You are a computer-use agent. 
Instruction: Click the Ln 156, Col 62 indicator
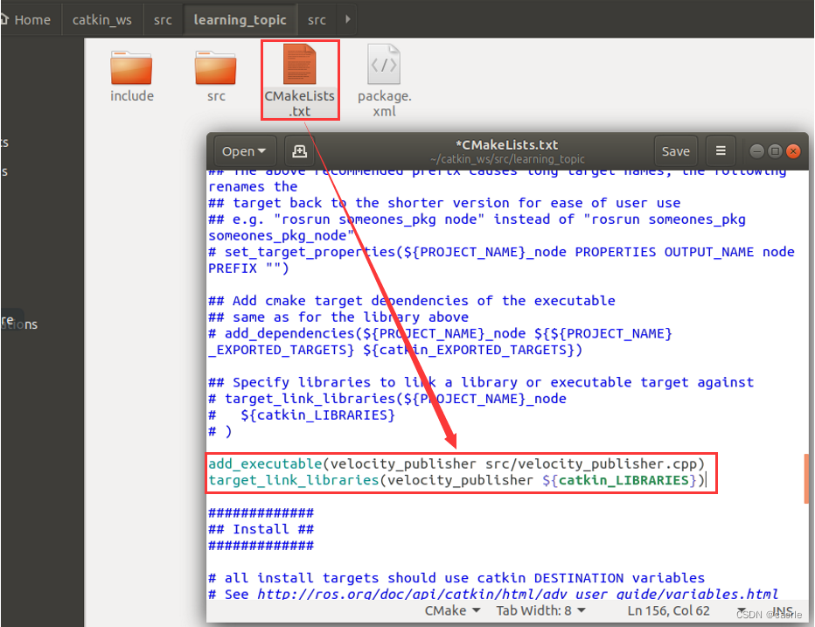click(x=668, y=610)
